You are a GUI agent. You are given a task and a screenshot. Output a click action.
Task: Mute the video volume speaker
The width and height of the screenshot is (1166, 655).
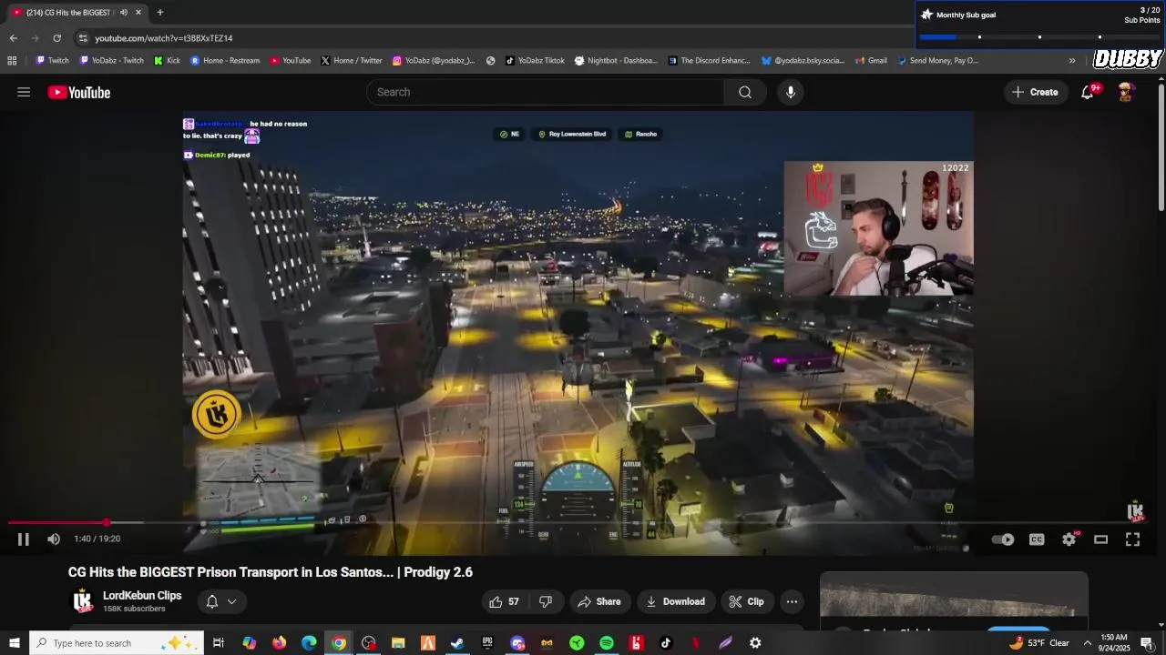(x=54, y=539)
